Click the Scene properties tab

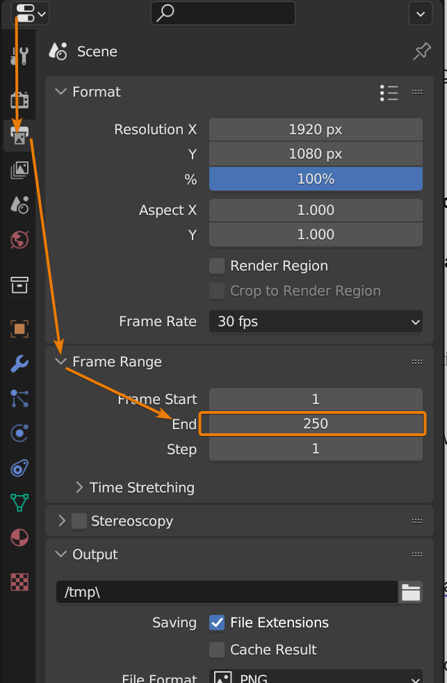click(x=19, y=204)
